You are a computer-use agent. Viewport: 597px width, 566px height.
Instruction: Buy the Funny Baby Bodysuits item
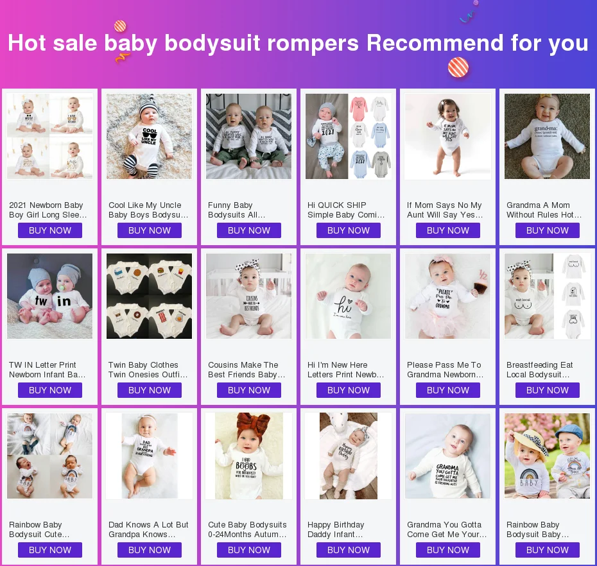click(249, 230)
